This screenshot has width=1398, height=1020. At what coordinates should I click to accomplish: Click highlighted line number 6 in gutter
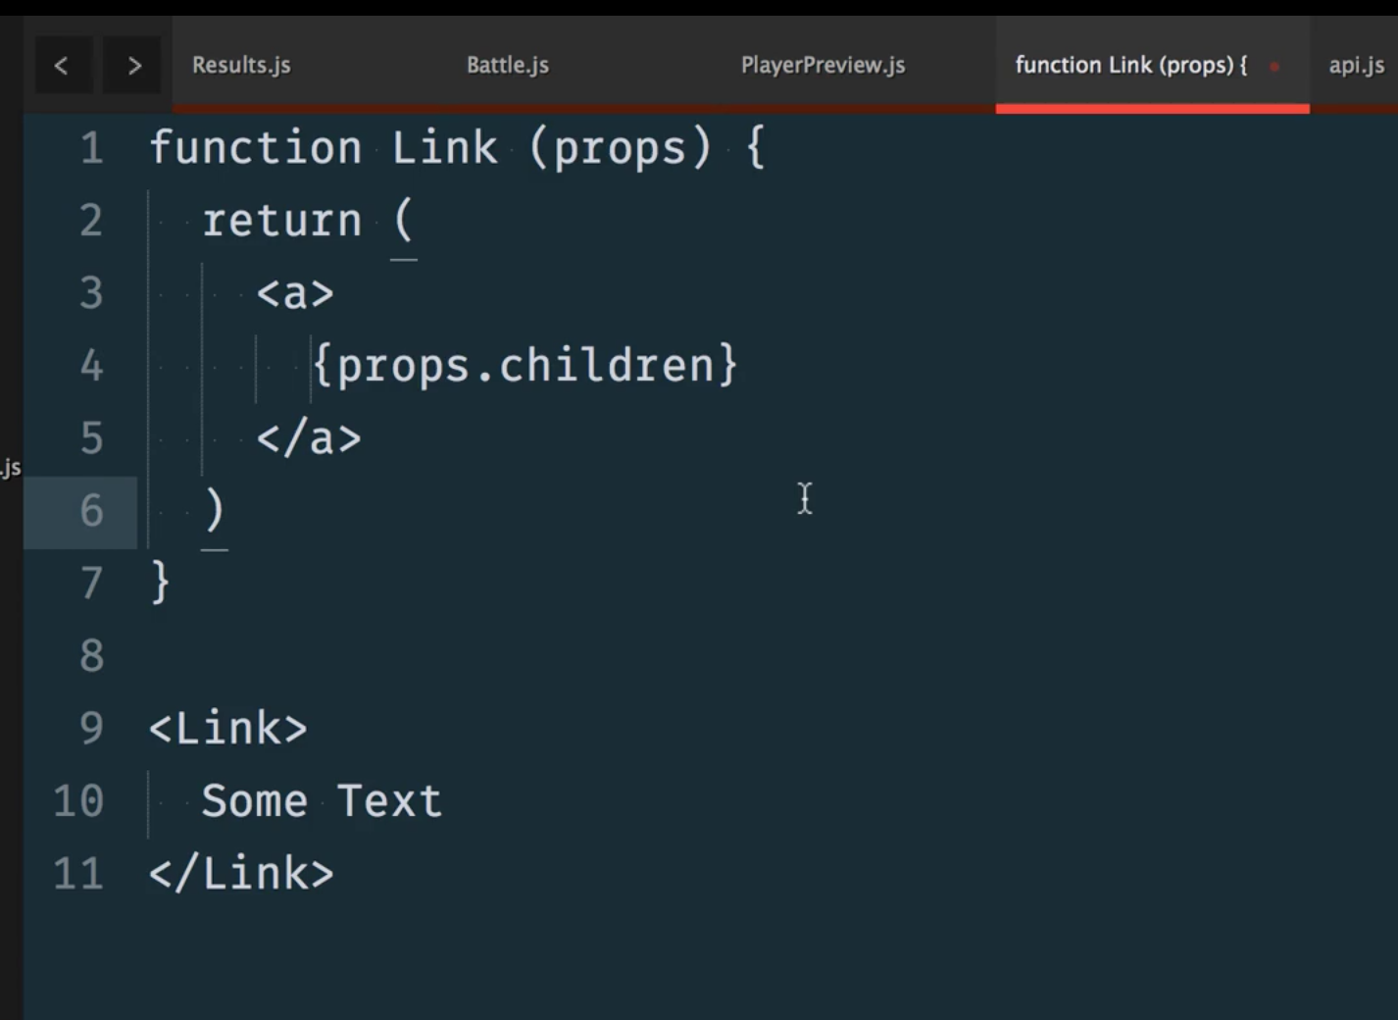[x=92, y=511]
